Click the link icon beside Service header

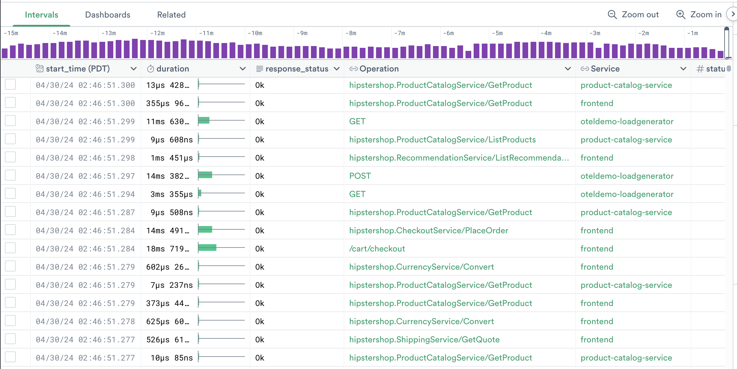[585, 69]
